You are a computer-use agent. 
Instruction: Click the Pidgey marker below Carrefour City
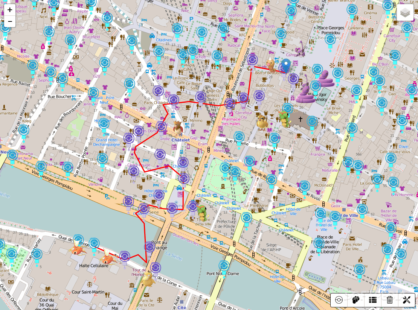[262, 123]
